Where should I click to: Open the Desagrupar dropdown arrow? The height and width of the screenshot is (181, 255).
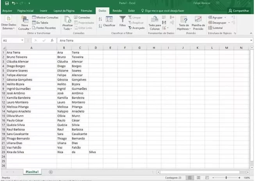(x=229, y=23)
